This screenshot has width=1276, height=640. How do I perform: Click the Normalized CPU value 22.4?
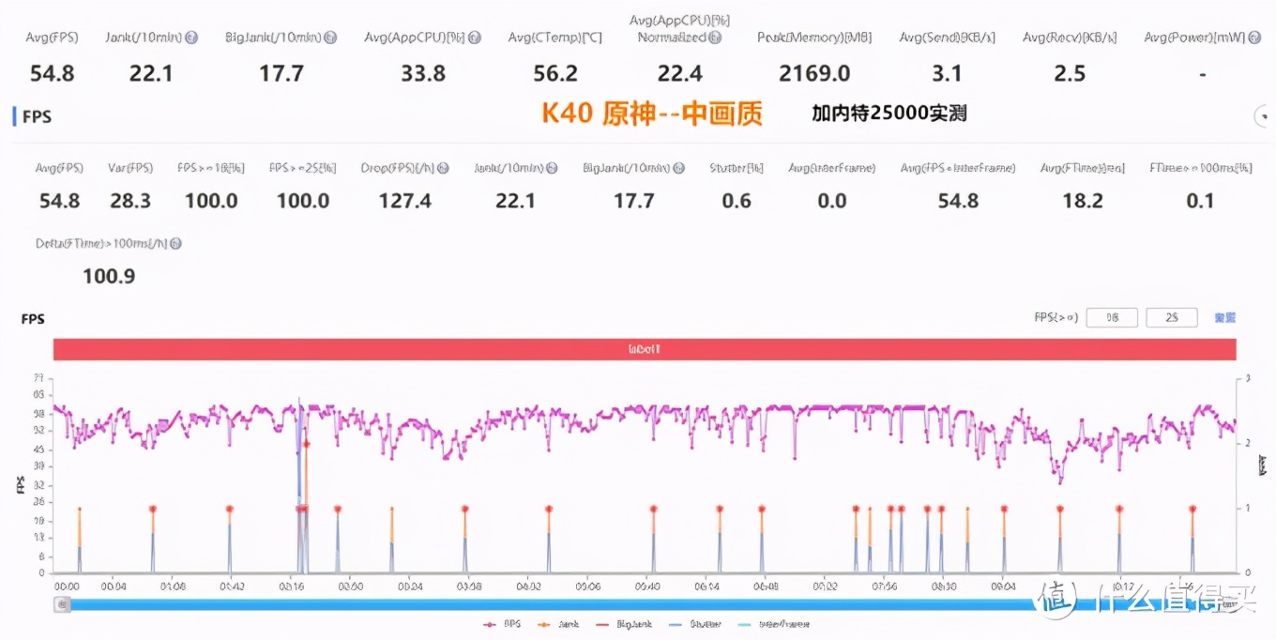tap(680, 73)
